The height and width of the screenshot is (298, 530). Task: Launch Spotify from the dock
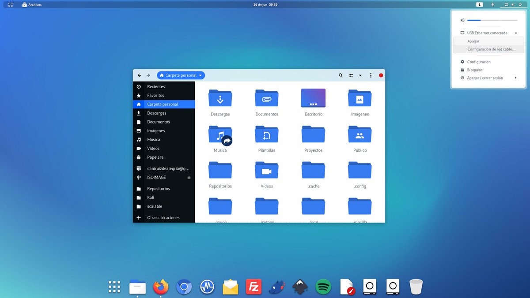(x=323, y=287)
